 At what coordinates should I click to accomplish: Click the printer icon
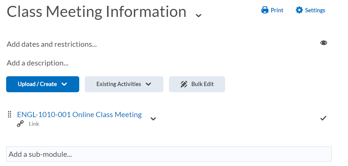[x=264, y=10]
